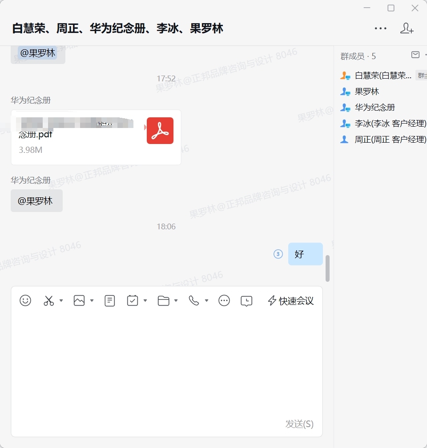Click 果罗林 member avatar icon
427x448 pixels.
pos(345,92)
